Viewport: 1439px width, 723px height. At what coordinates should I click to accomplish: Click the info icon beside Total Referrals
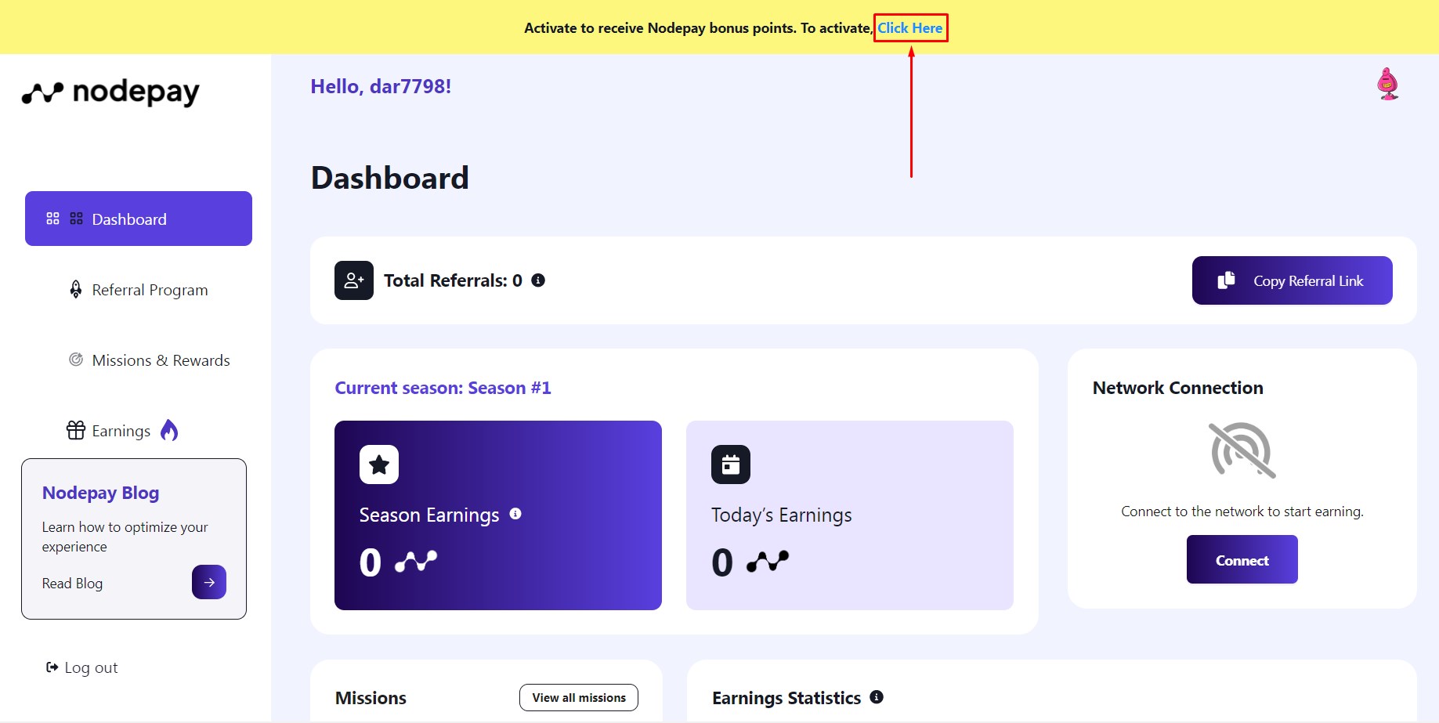538,280
